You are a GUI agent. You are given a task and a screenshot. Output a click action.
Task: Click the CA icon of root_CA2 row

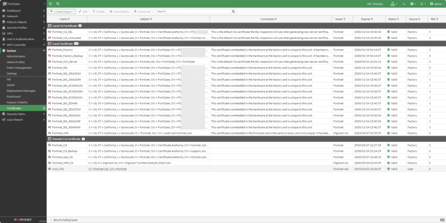coord(49,169)
